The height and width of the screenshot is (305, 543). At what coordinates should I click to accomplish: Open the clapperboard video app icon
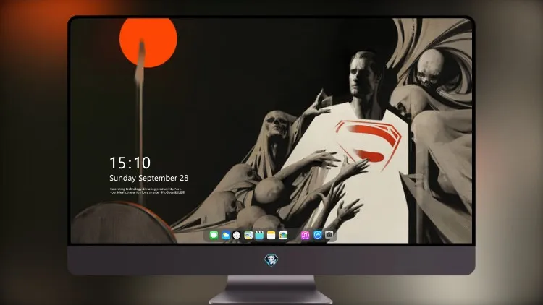coord(259,235)
